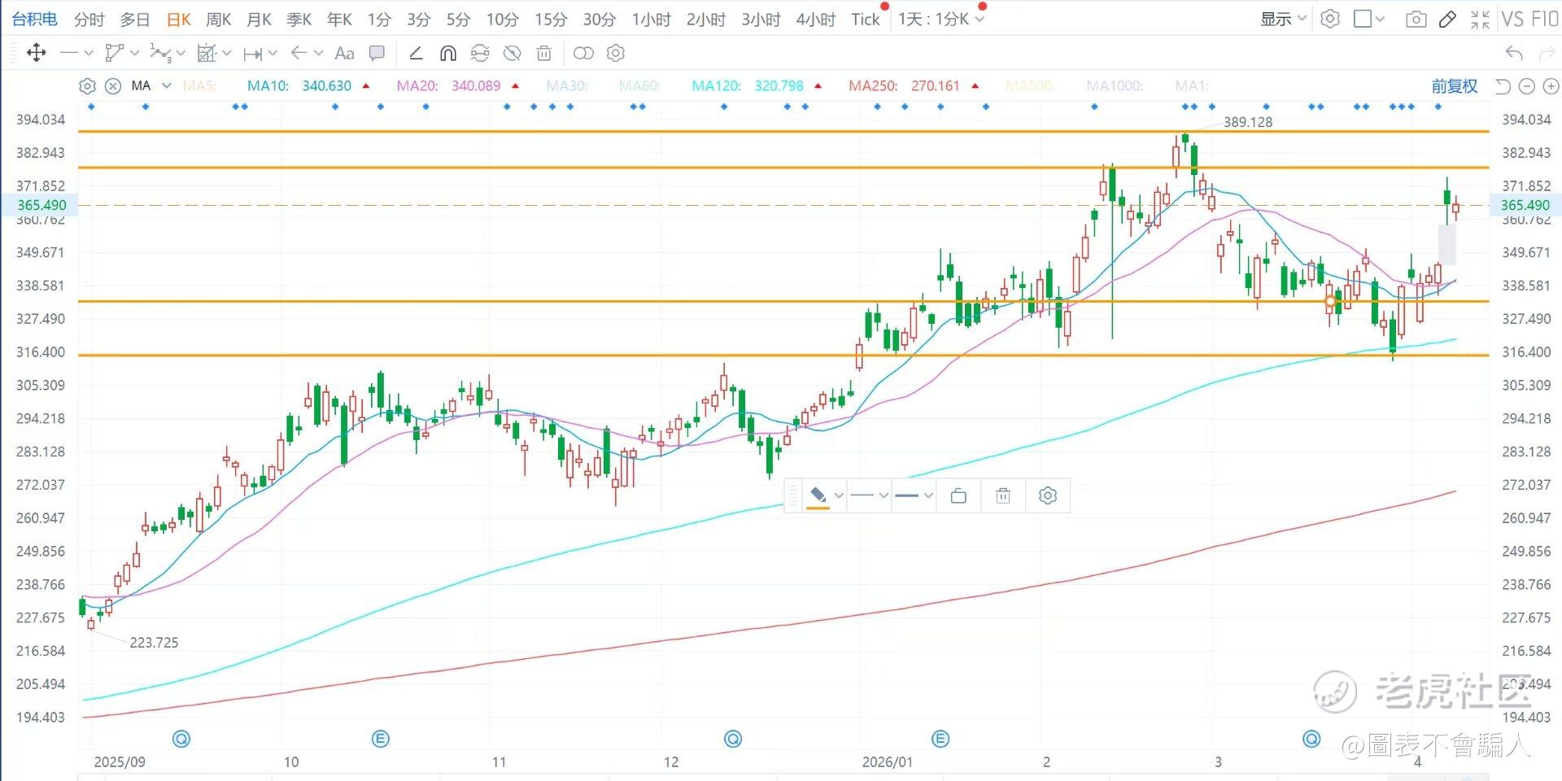Toggle MA60 line visibility
Screen dimensions: 1562x781
pyautogui.click(x=639, y=85)
